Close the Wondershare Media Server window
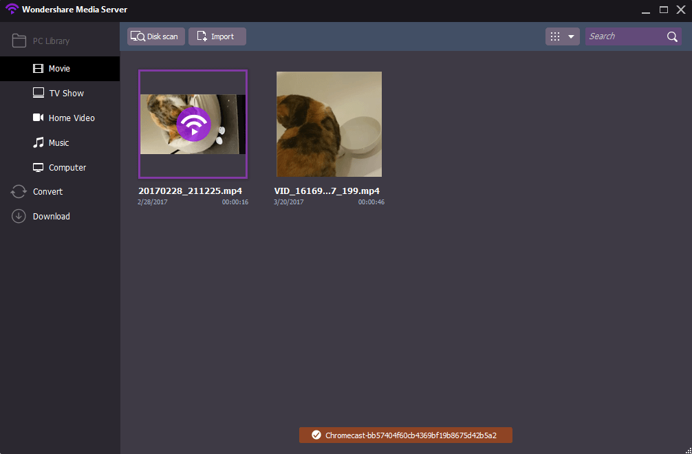692x454 pixels. [x=681, y=10]
